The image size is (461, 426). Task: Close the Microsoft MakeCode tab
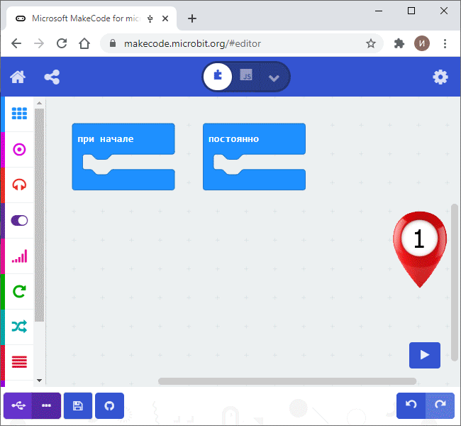click(165, 18)
